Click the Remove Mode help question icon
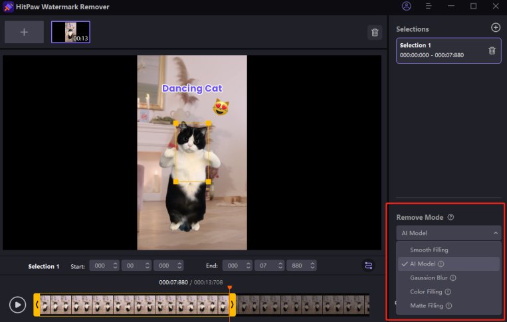The image size is (507, 322). click(451, 217)
